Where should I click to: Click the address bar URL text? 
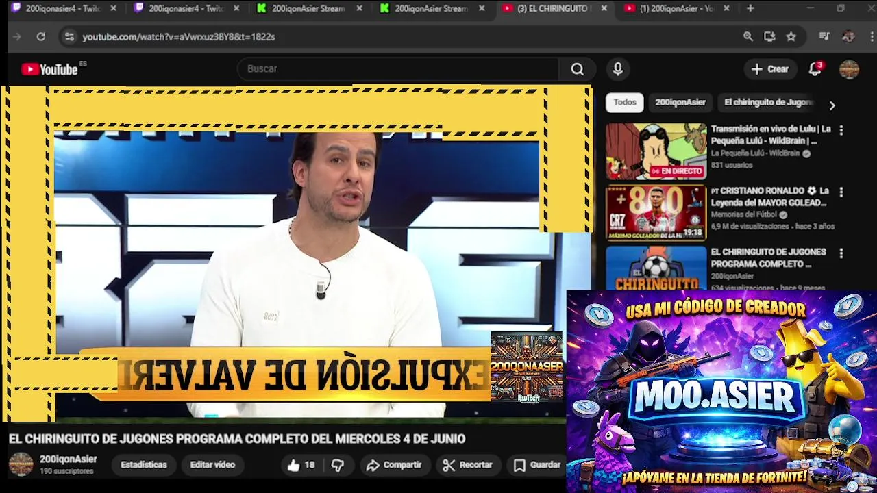(179, 37)
